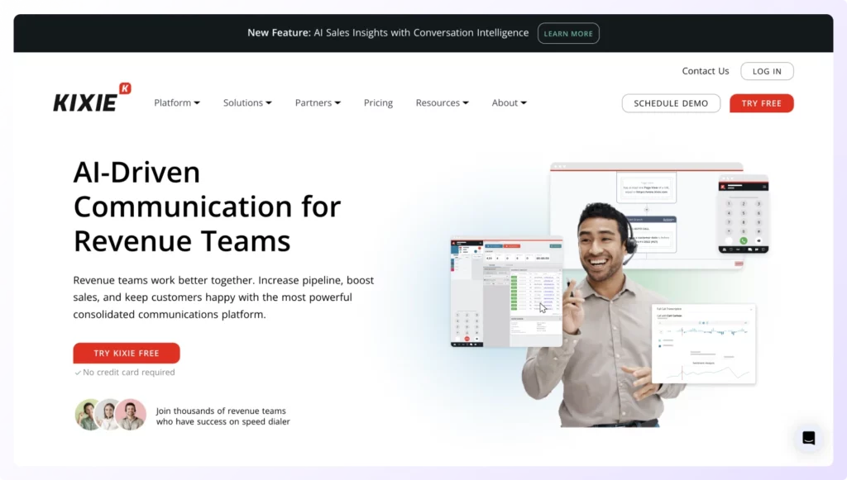847x480 pixels.
Task: Click the backspace key on the dialer mockup
Action: [758, 240]
